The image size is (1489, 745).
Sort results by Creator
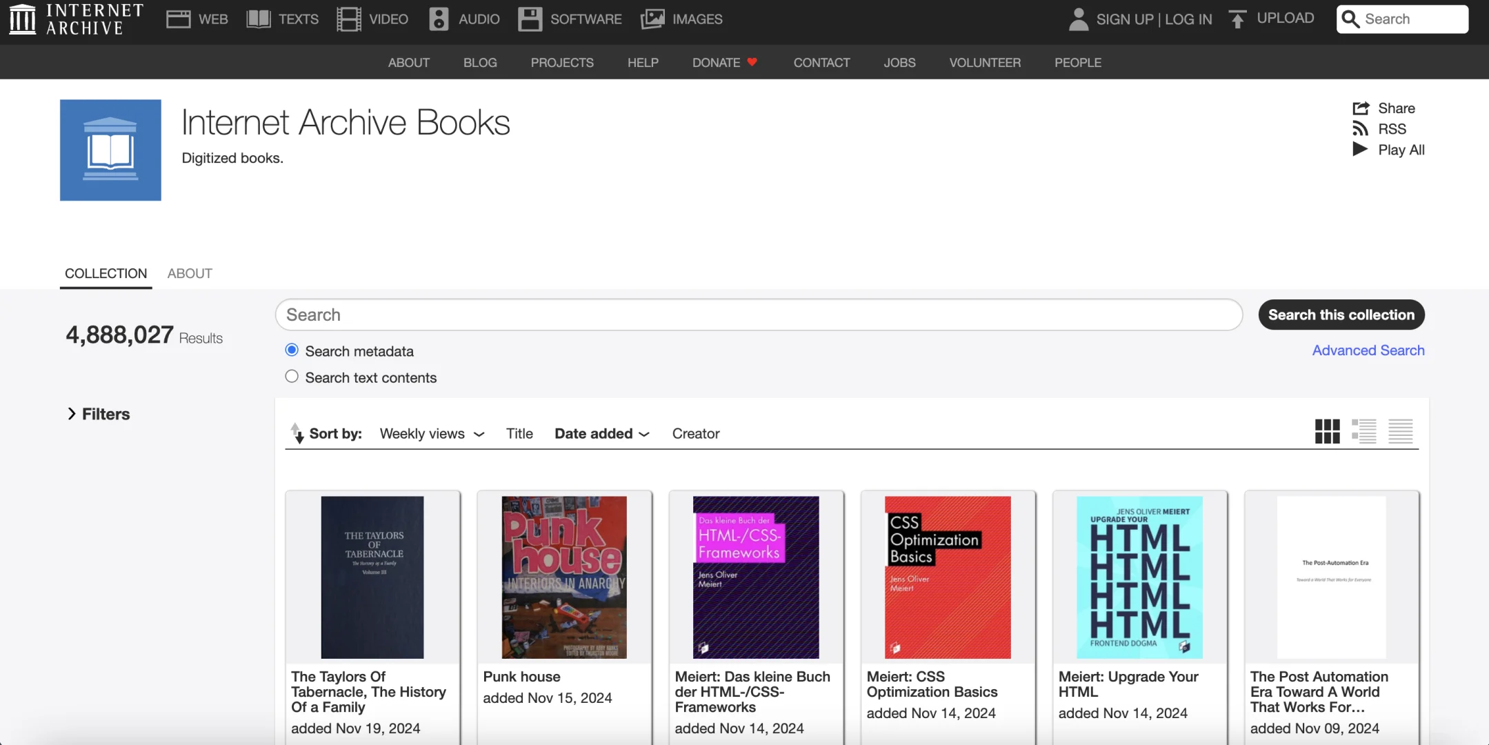(696, 433)
